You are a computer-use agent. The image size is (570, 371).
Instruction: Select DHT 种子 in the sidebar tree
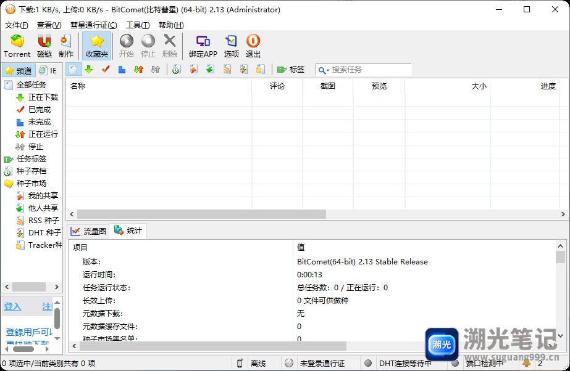point(44,233)
